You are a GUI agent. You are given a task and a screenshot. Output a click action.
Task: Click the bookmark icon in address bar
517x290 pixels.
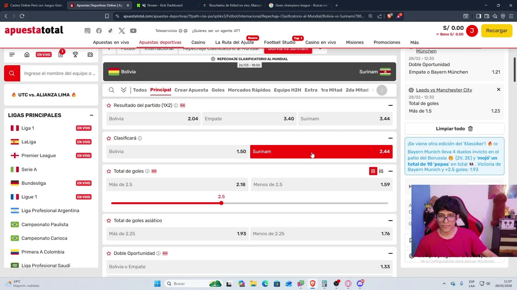pyautogui.click(x=107, y=16)
